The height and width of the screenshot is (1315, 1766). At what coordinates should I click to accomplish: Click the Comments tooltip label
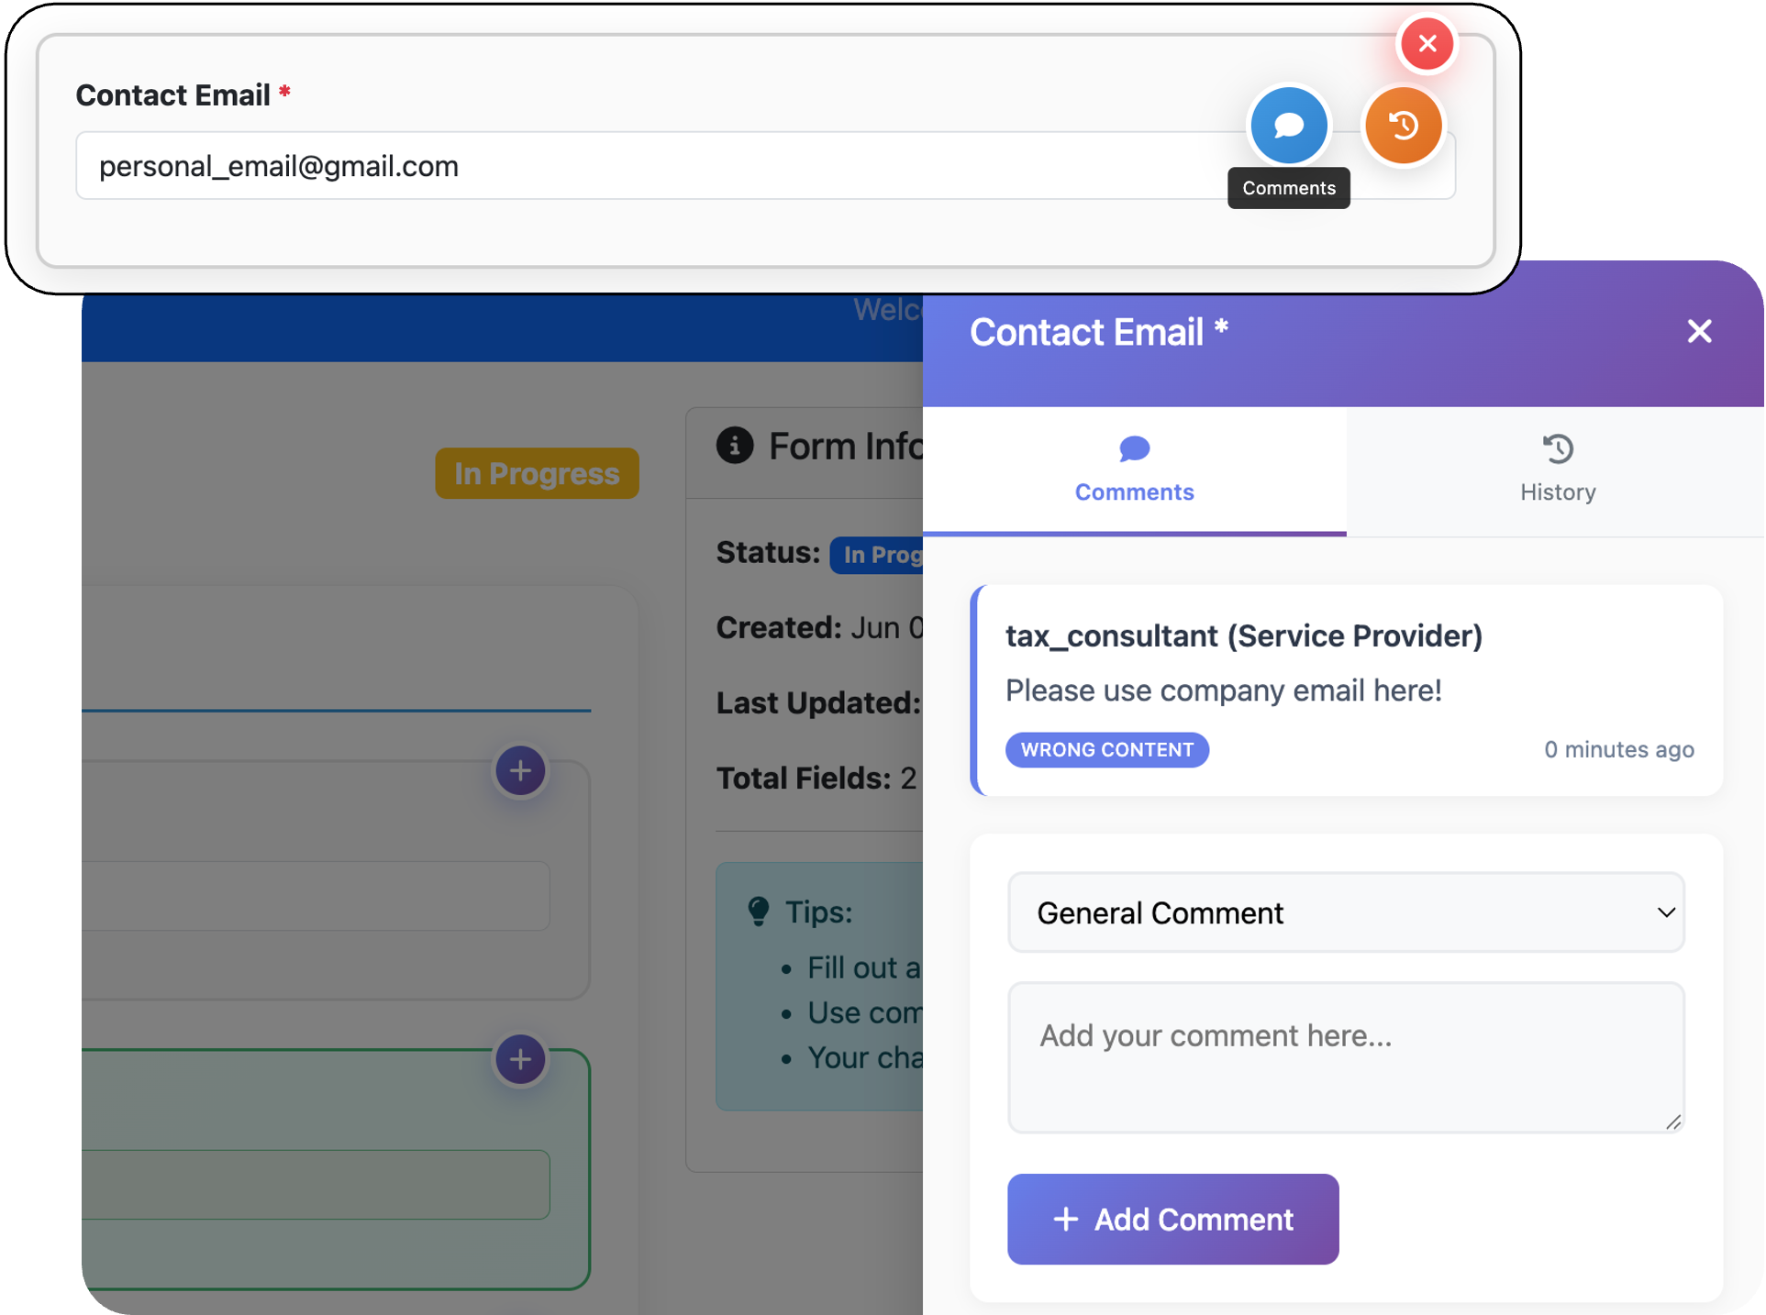(x=1288, y=188)
